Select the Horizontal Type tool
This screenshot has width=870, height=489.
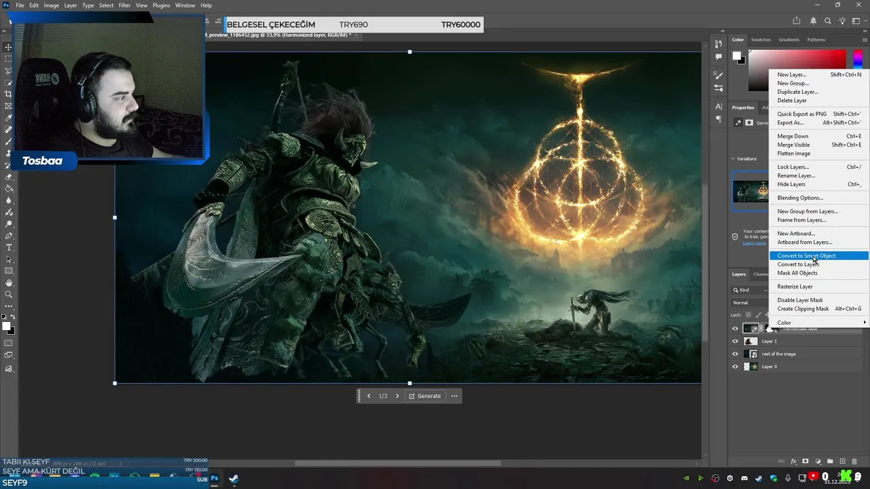[9, 247]
